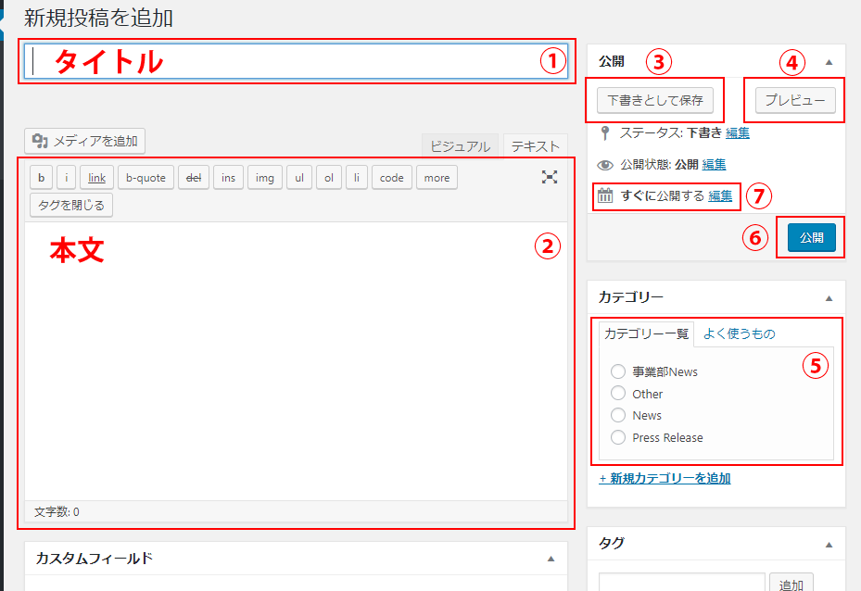Save the post with 下書きとして保存
Image resolution: width=861 pixels, height=591 pixels.
pos(655,100)
